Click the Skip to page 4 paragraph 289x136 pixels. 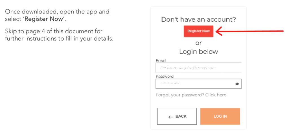(x=59, y=35)
